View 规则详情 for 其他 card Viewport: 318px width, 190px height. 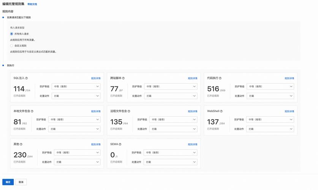coord(96,145)
